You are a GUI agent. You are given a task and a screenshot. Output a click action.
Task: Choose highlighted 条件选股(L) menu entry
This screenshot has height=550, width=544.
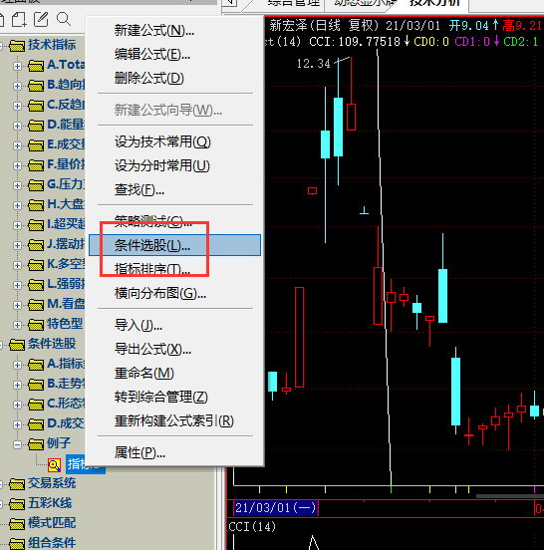point(174,245)
